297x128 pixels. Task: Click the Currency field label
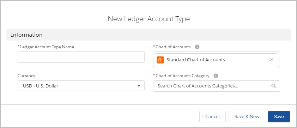tap(26, 76)
